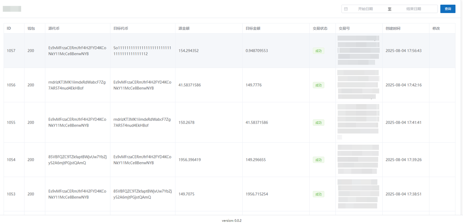463x223 pixels.
Task: Click source amount 1956.396419
Action: coord(190,160)
